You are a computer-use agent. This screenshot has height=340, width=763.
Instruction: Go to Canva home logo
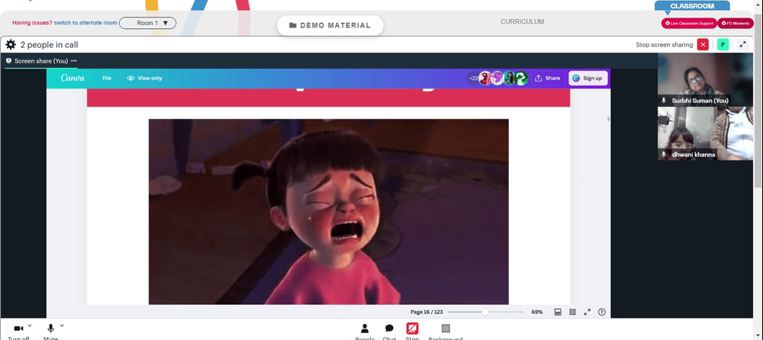tap(72, 78)
